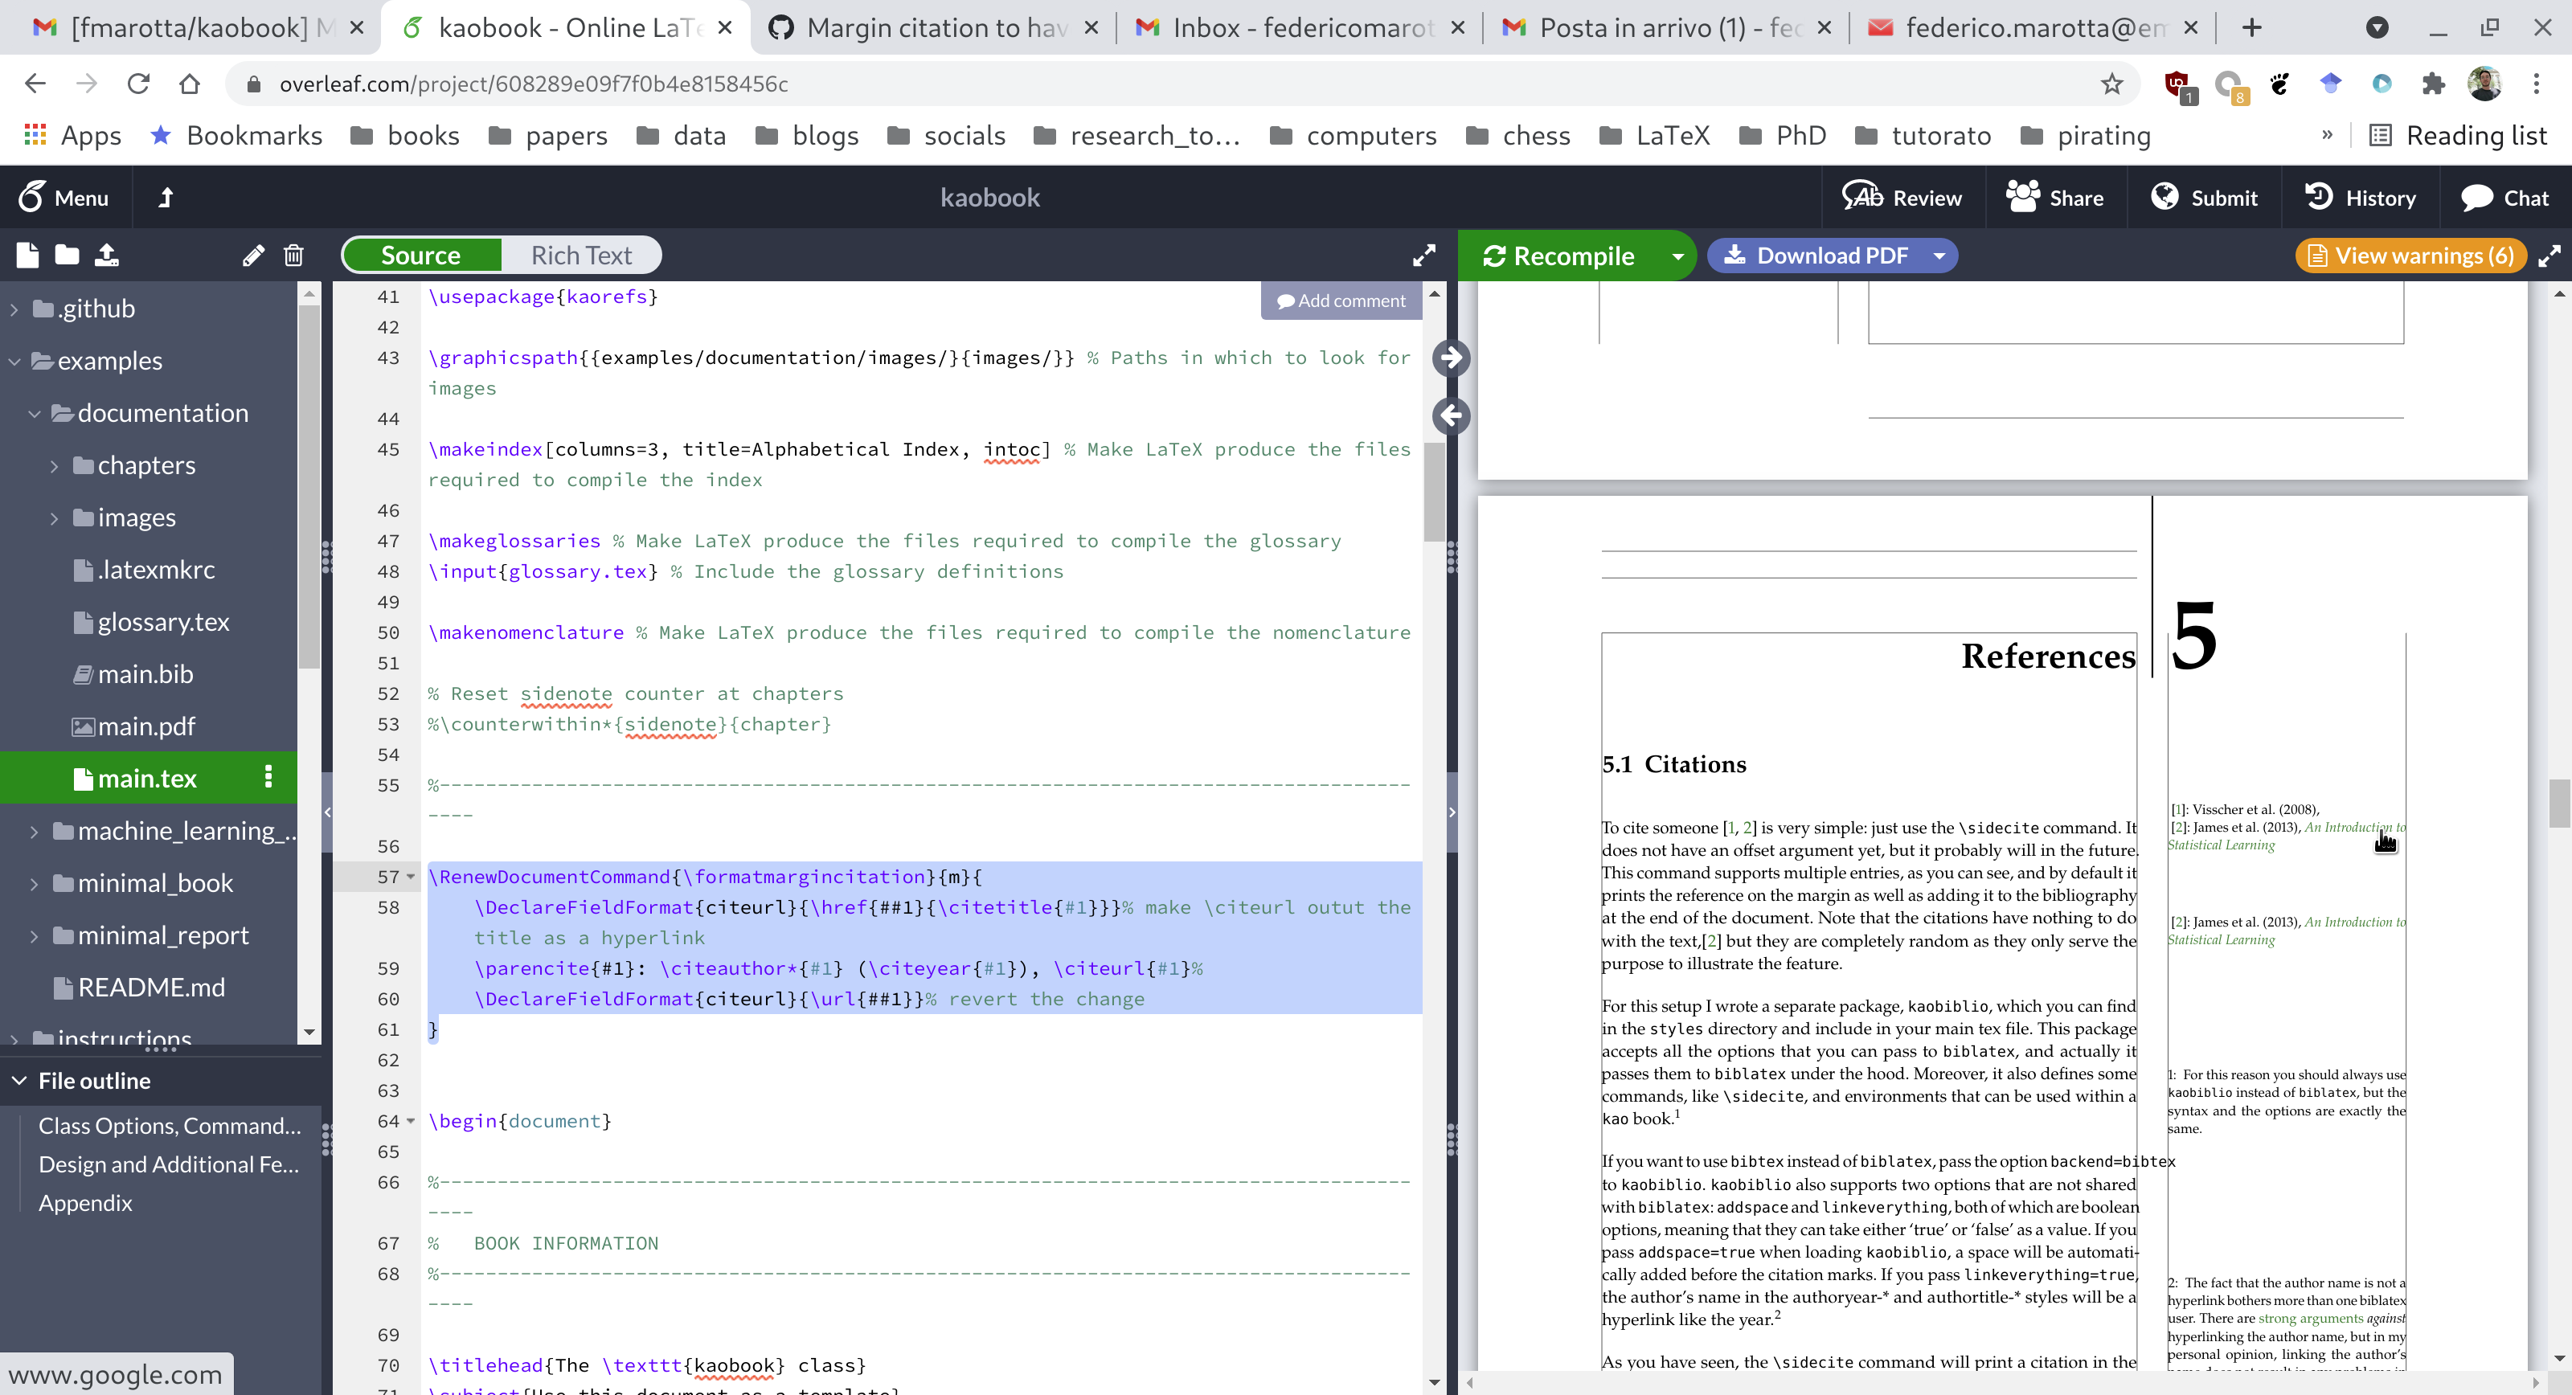Open View warnings (6)
This screenshot has width=2572, height=1395.
[x=2410, y=256]
